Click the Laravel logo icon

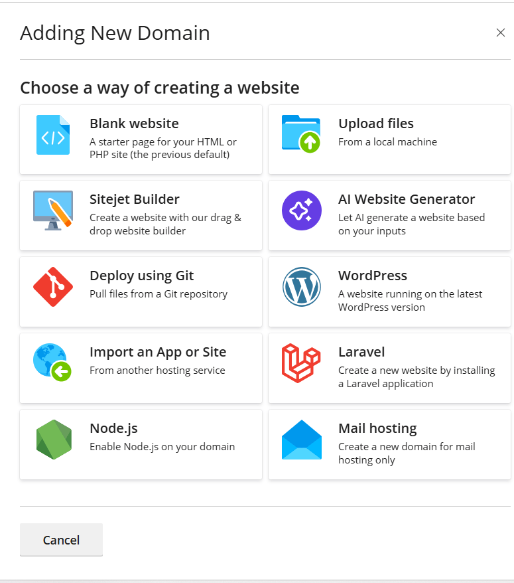coord(302,363)
